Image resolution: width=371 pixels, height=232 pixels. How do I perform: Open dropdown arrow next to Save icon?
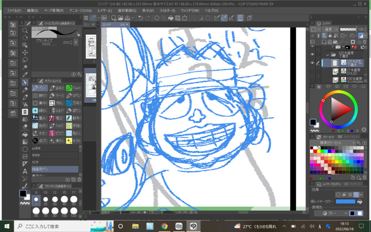133,18
